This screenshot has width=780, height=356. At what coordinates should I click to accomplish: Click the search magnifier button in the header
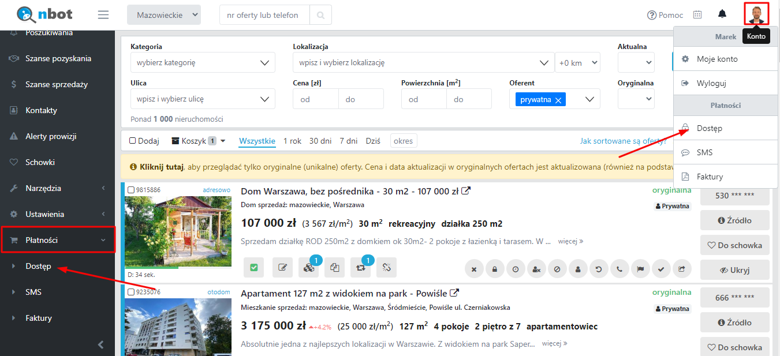click(x=320, y=15)
